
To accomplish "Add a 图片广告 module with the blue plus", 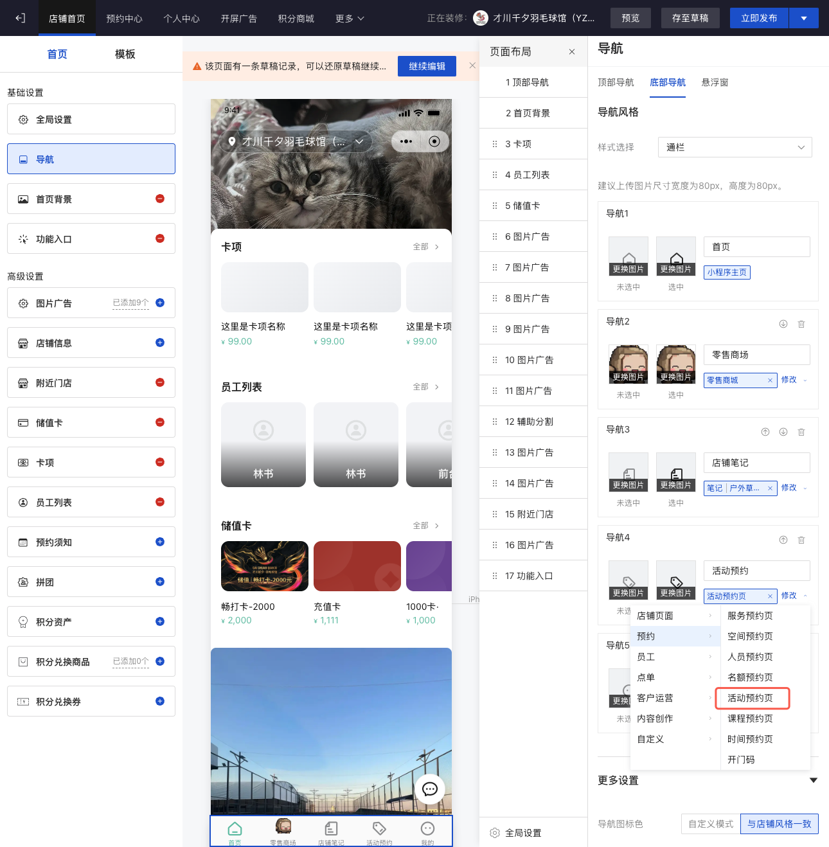I will tap(160, 303).
